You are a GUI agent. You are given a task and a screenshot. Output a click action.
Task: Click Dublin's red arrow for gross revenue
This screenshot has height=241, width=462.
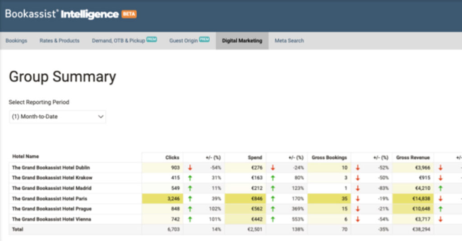(440, 168)
